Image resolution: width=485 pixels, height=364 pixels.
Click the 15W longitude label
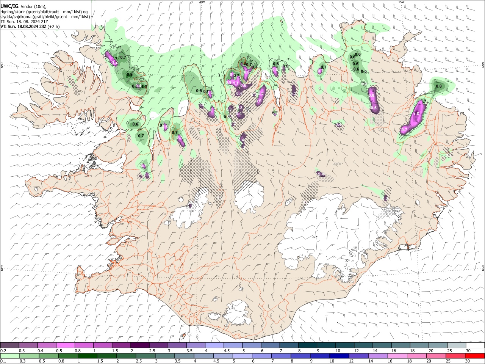click(401, 2)
